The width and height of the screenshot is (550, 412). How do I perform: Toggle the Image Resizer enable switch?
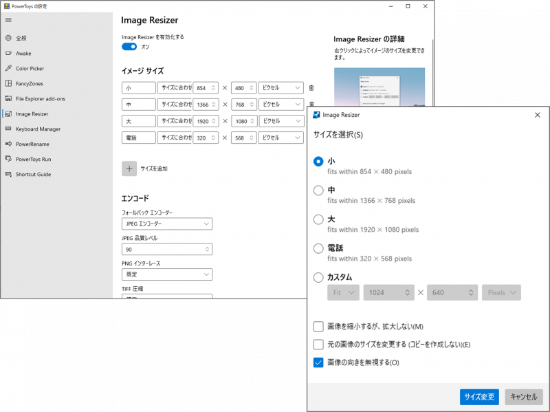129,47
